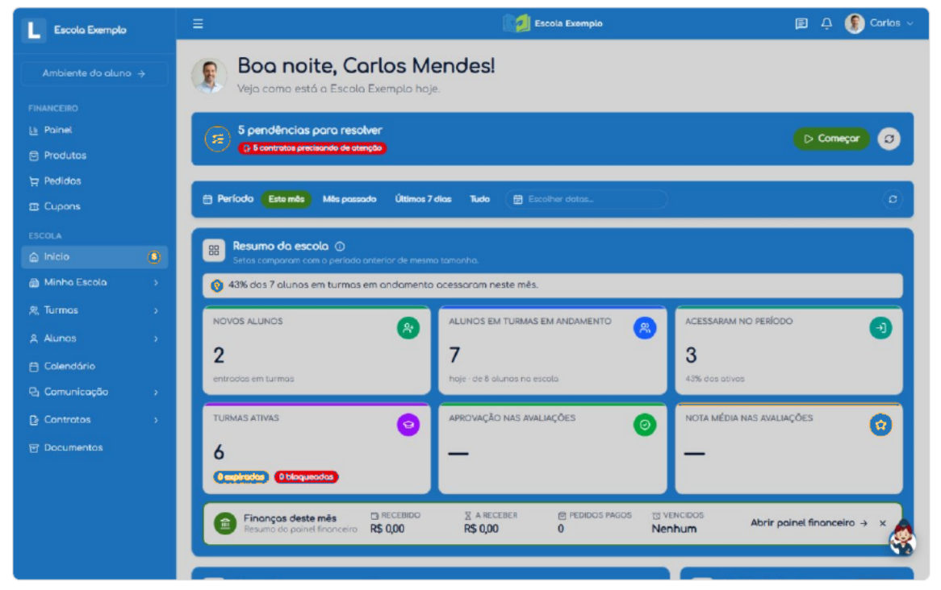Open the Turmas Ativas card
Viewport: 941px width, 590px height.
click(316, 448)
